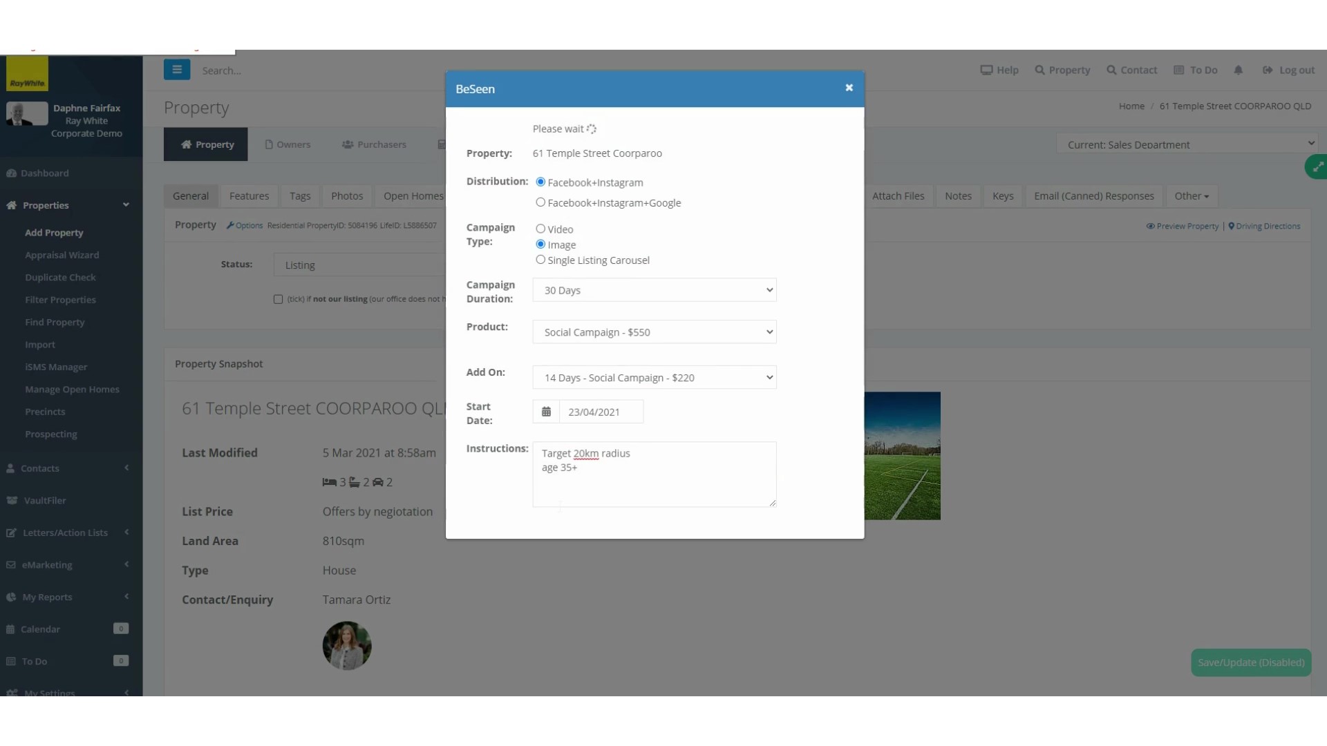Open the Start Date calendar picker
1327x746 pixels.
[x=547, y=411]
